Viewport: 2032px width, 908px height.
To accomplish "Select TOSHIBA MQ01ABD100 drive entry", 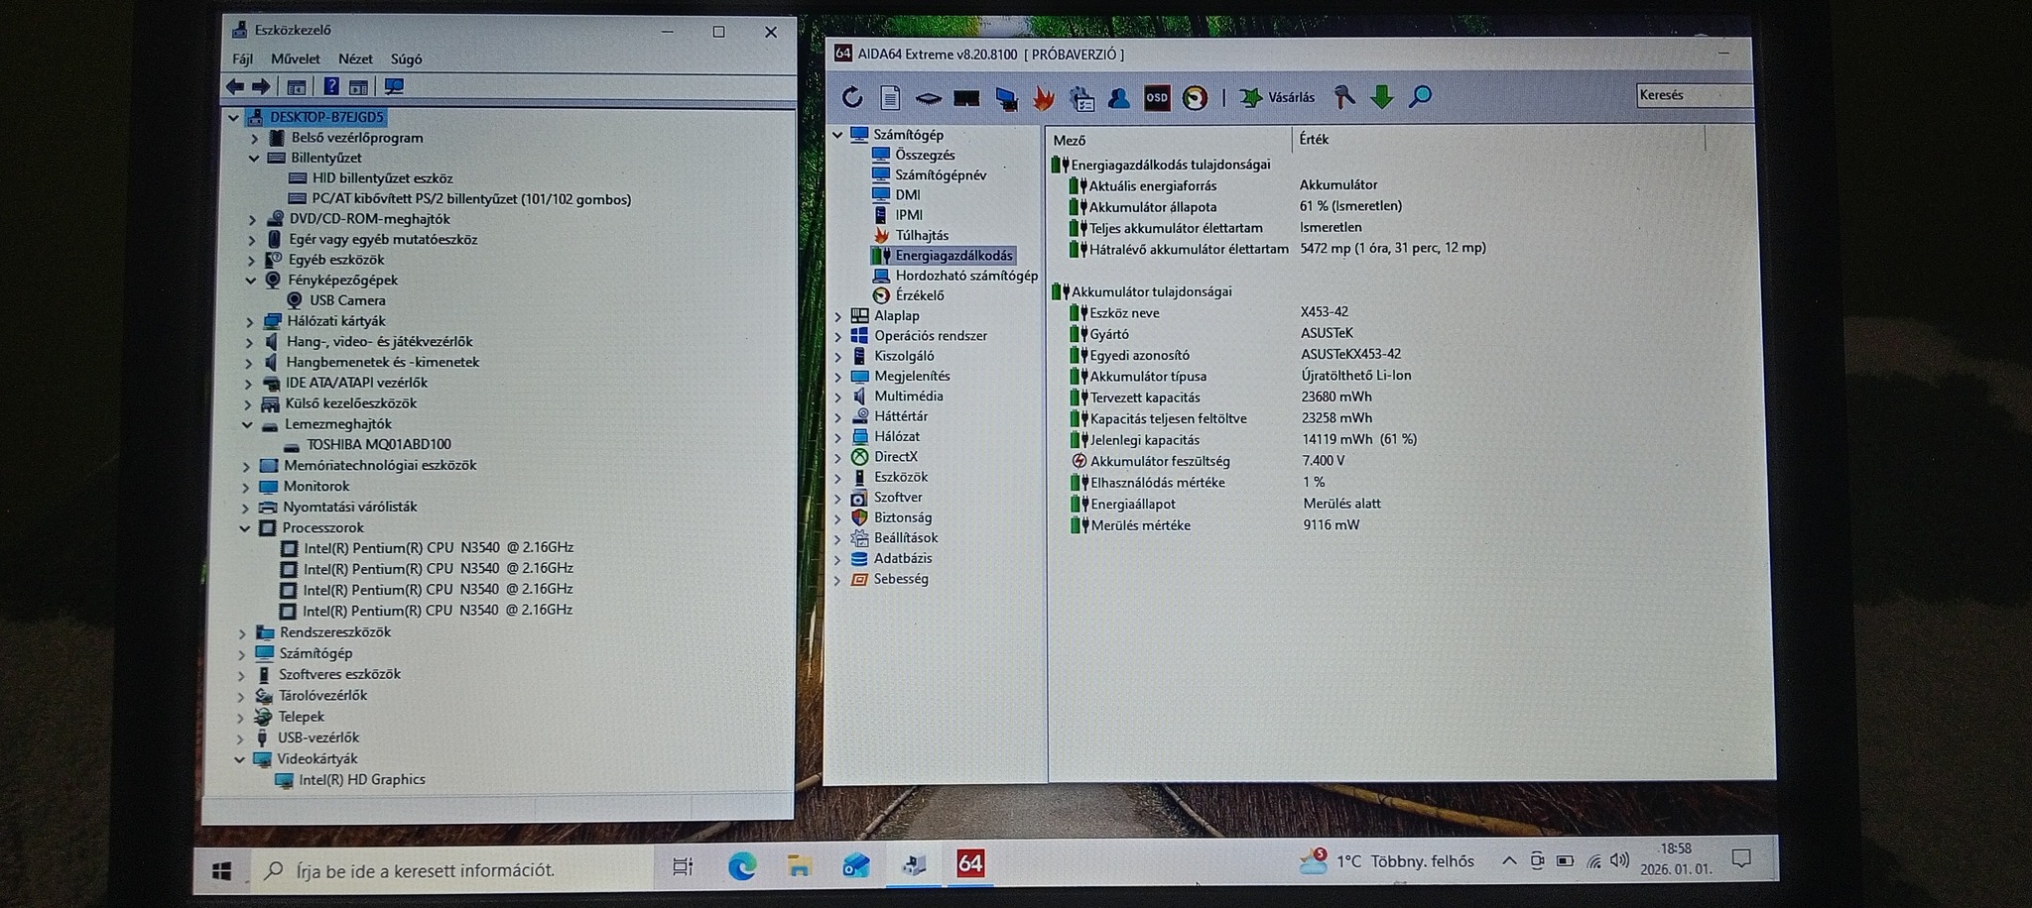I will coord(378,445).
